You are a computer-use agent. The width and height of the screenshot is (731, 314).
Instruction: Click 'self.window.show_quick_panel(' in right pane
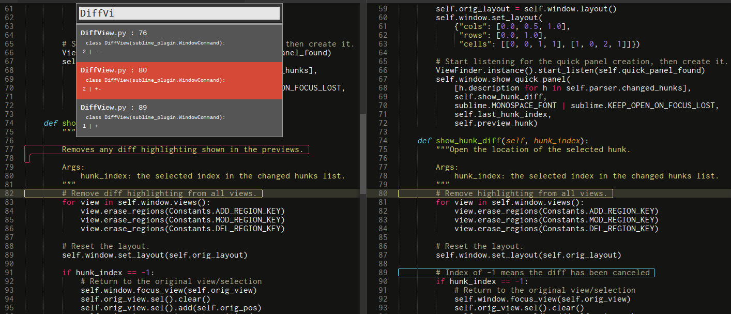(x=503, y=79)
